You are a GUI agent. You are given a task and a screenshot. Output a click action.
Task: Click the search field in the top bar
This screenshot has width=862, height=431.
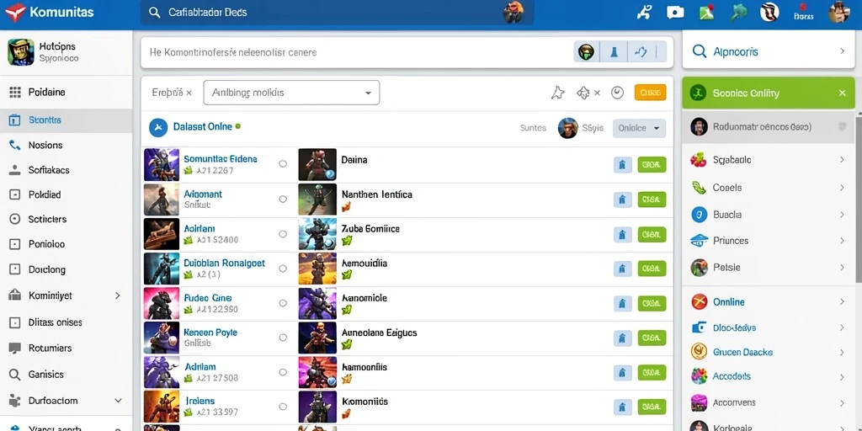pos(337,13)
